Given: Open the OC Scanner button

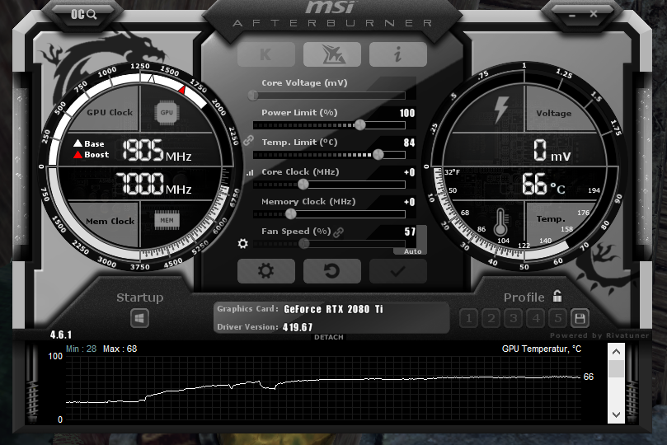Looking at the screenshot, I should tap(84, 15).
